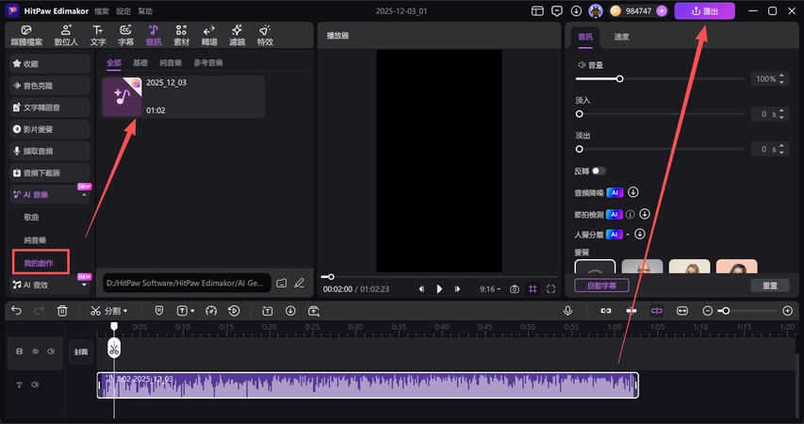
Task: Click the pencil edit icon beside file path
Action: [x=300, y=283]
